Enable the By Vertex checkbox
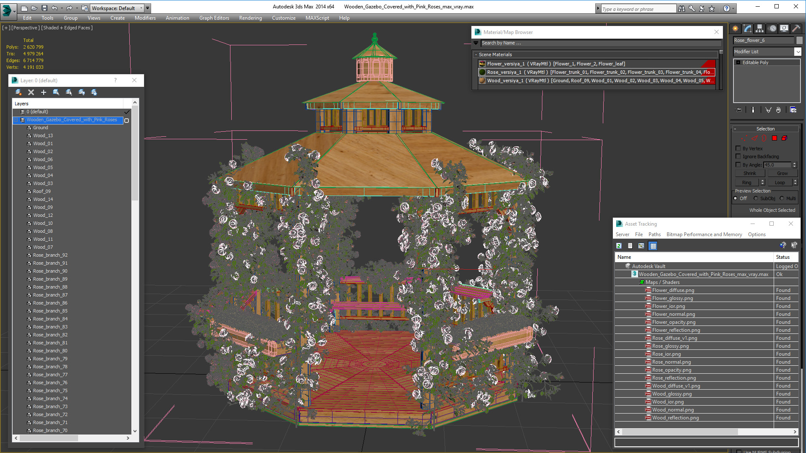806x453 pixels. point(738,148)
